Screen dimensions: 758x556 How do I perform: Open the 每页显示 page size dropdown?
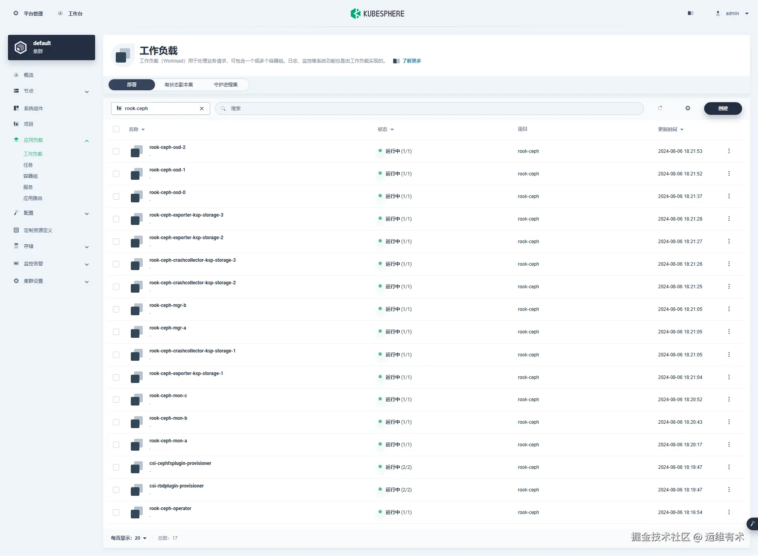(x=129, y=538)
